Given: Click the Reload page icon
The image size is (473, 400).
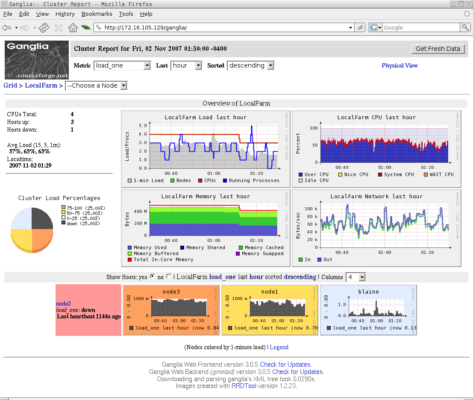Looking at the screenshot, I should [44, 28].
